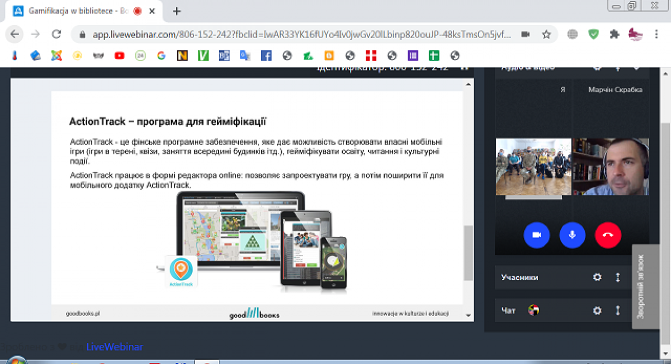671x364 pixels.
Task: Click the presentation's vertical scrollbar thumb
Action: 469,253
